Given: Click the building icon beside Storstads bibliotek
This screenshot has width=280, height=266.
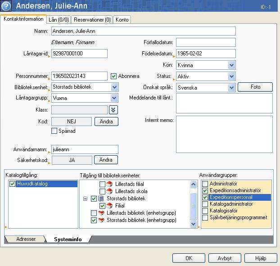Looking at the screenshot, I should pyautogui.click(x=101, y=198).
